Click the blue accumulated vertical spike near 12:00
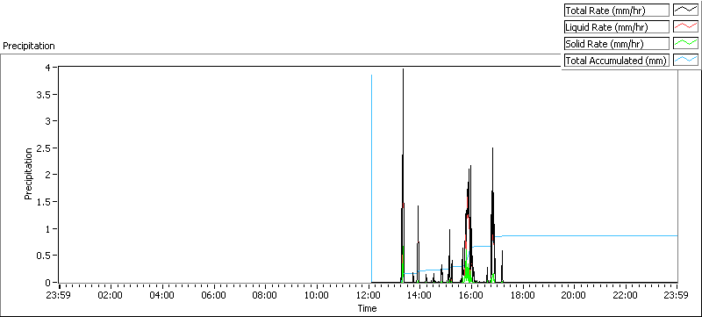Screen dimensions: 702x317 coord(371,179)
